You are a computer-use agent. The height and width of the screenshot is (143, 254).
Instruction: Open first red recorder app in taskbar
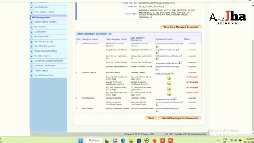[163, 140]
